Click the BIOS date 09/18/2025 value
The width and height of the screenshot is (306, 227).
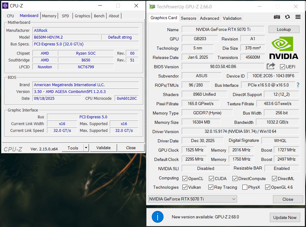tap(57, 98)
